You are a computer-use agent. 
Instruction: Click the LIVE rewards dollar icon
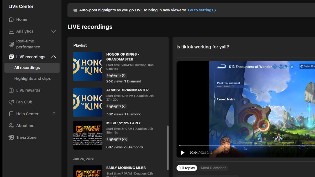coord(11,90)
